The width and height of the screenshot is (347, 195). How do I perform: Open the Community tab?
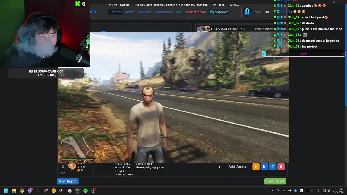click(164, 12)
